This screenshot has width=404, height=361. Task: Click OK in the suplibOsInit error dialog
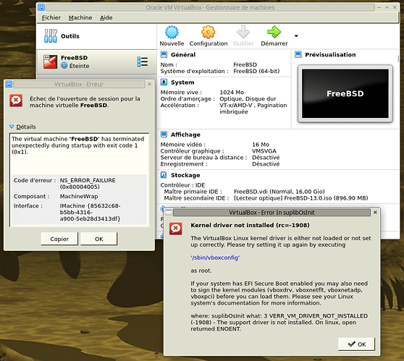[357, 344]
